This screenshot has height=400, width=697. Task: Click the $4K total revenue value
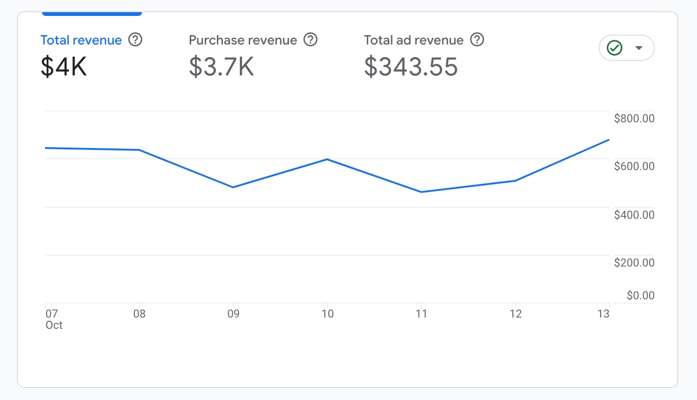pyautogui.click(x=64, y=67)
